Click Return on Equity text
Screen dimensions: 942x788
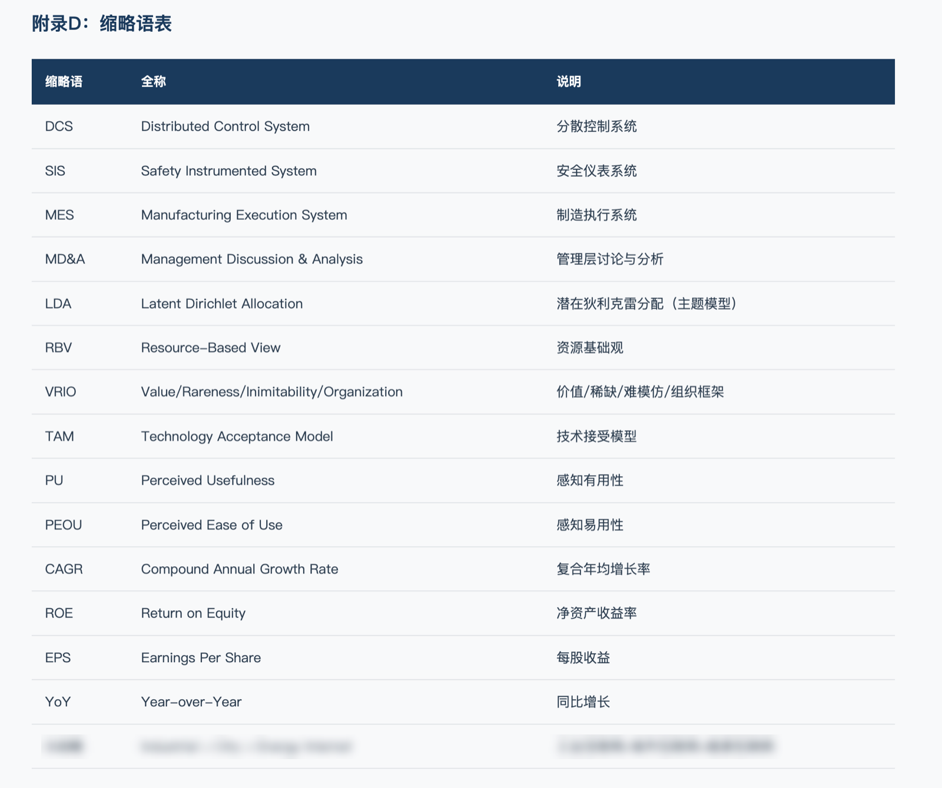pos(193,613)
